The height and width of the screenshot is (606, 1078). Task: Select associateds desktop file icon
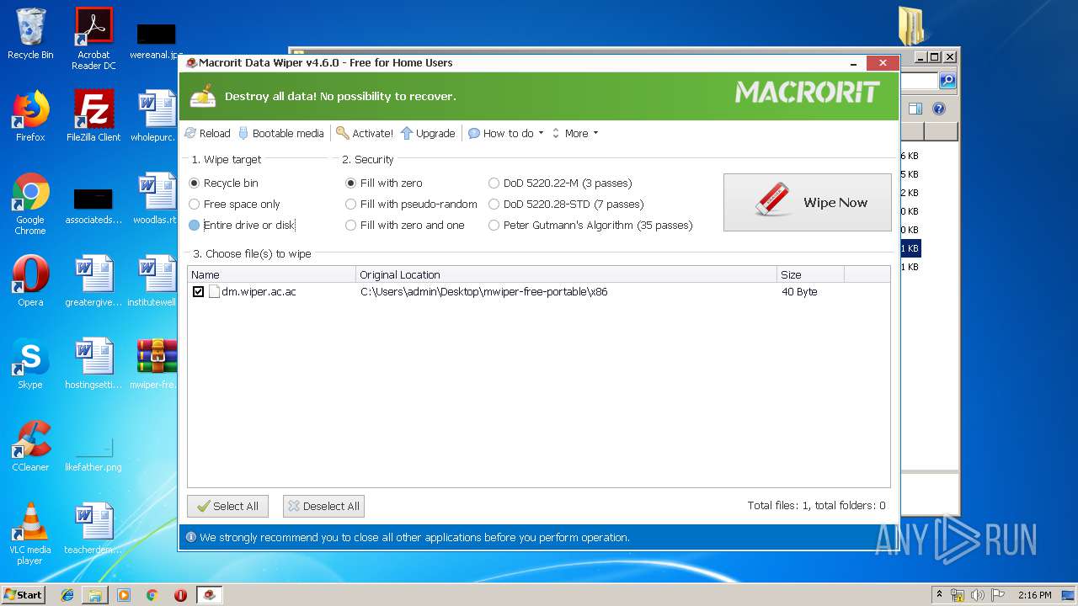pyautogui.click(x=93, y=205)
